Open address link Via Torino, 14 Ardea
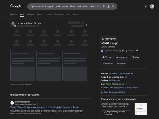Screen dimensions: 159x119 [121, 74]
